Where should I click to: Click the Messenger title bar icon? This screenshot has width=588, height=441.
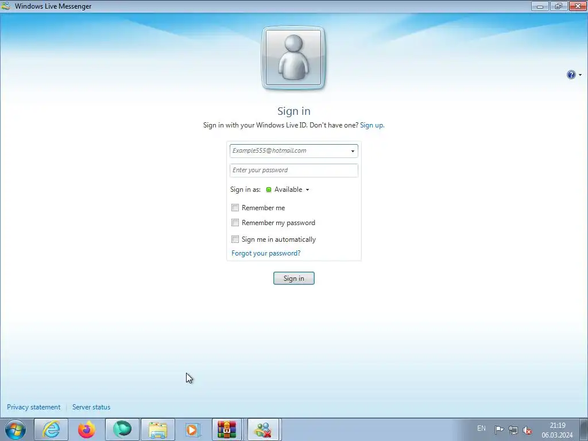click(x=6, y=6)
